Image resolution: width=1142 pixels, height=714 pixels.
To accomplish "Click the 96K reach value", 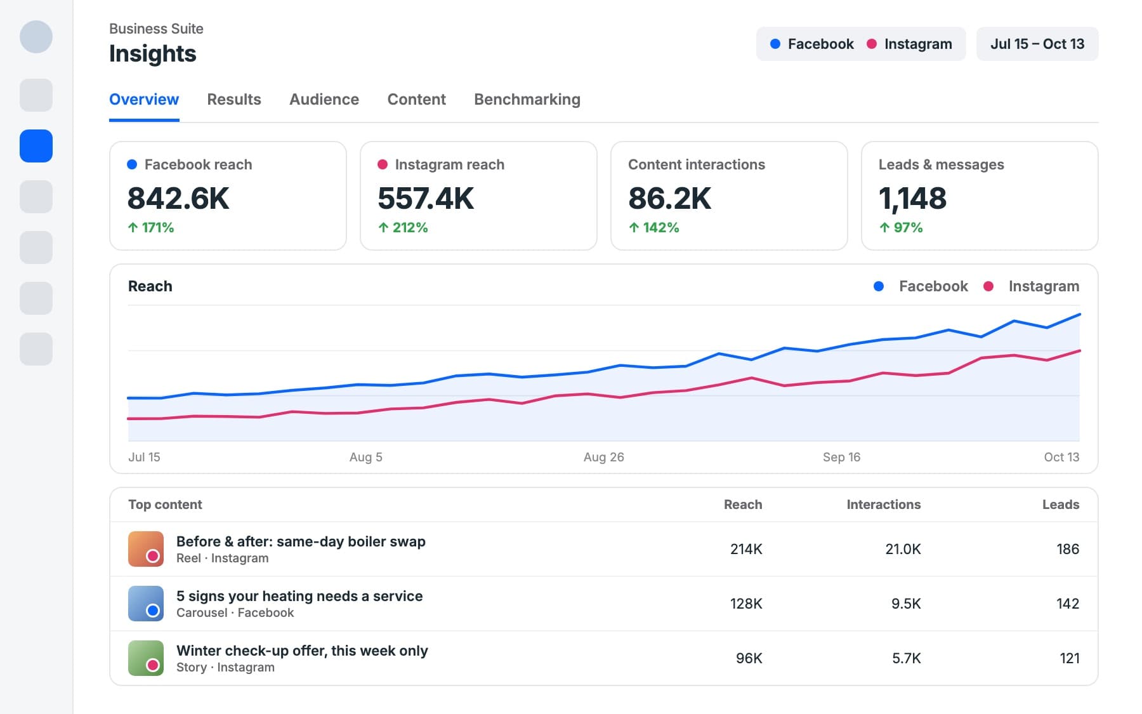I will coord(749,658).
